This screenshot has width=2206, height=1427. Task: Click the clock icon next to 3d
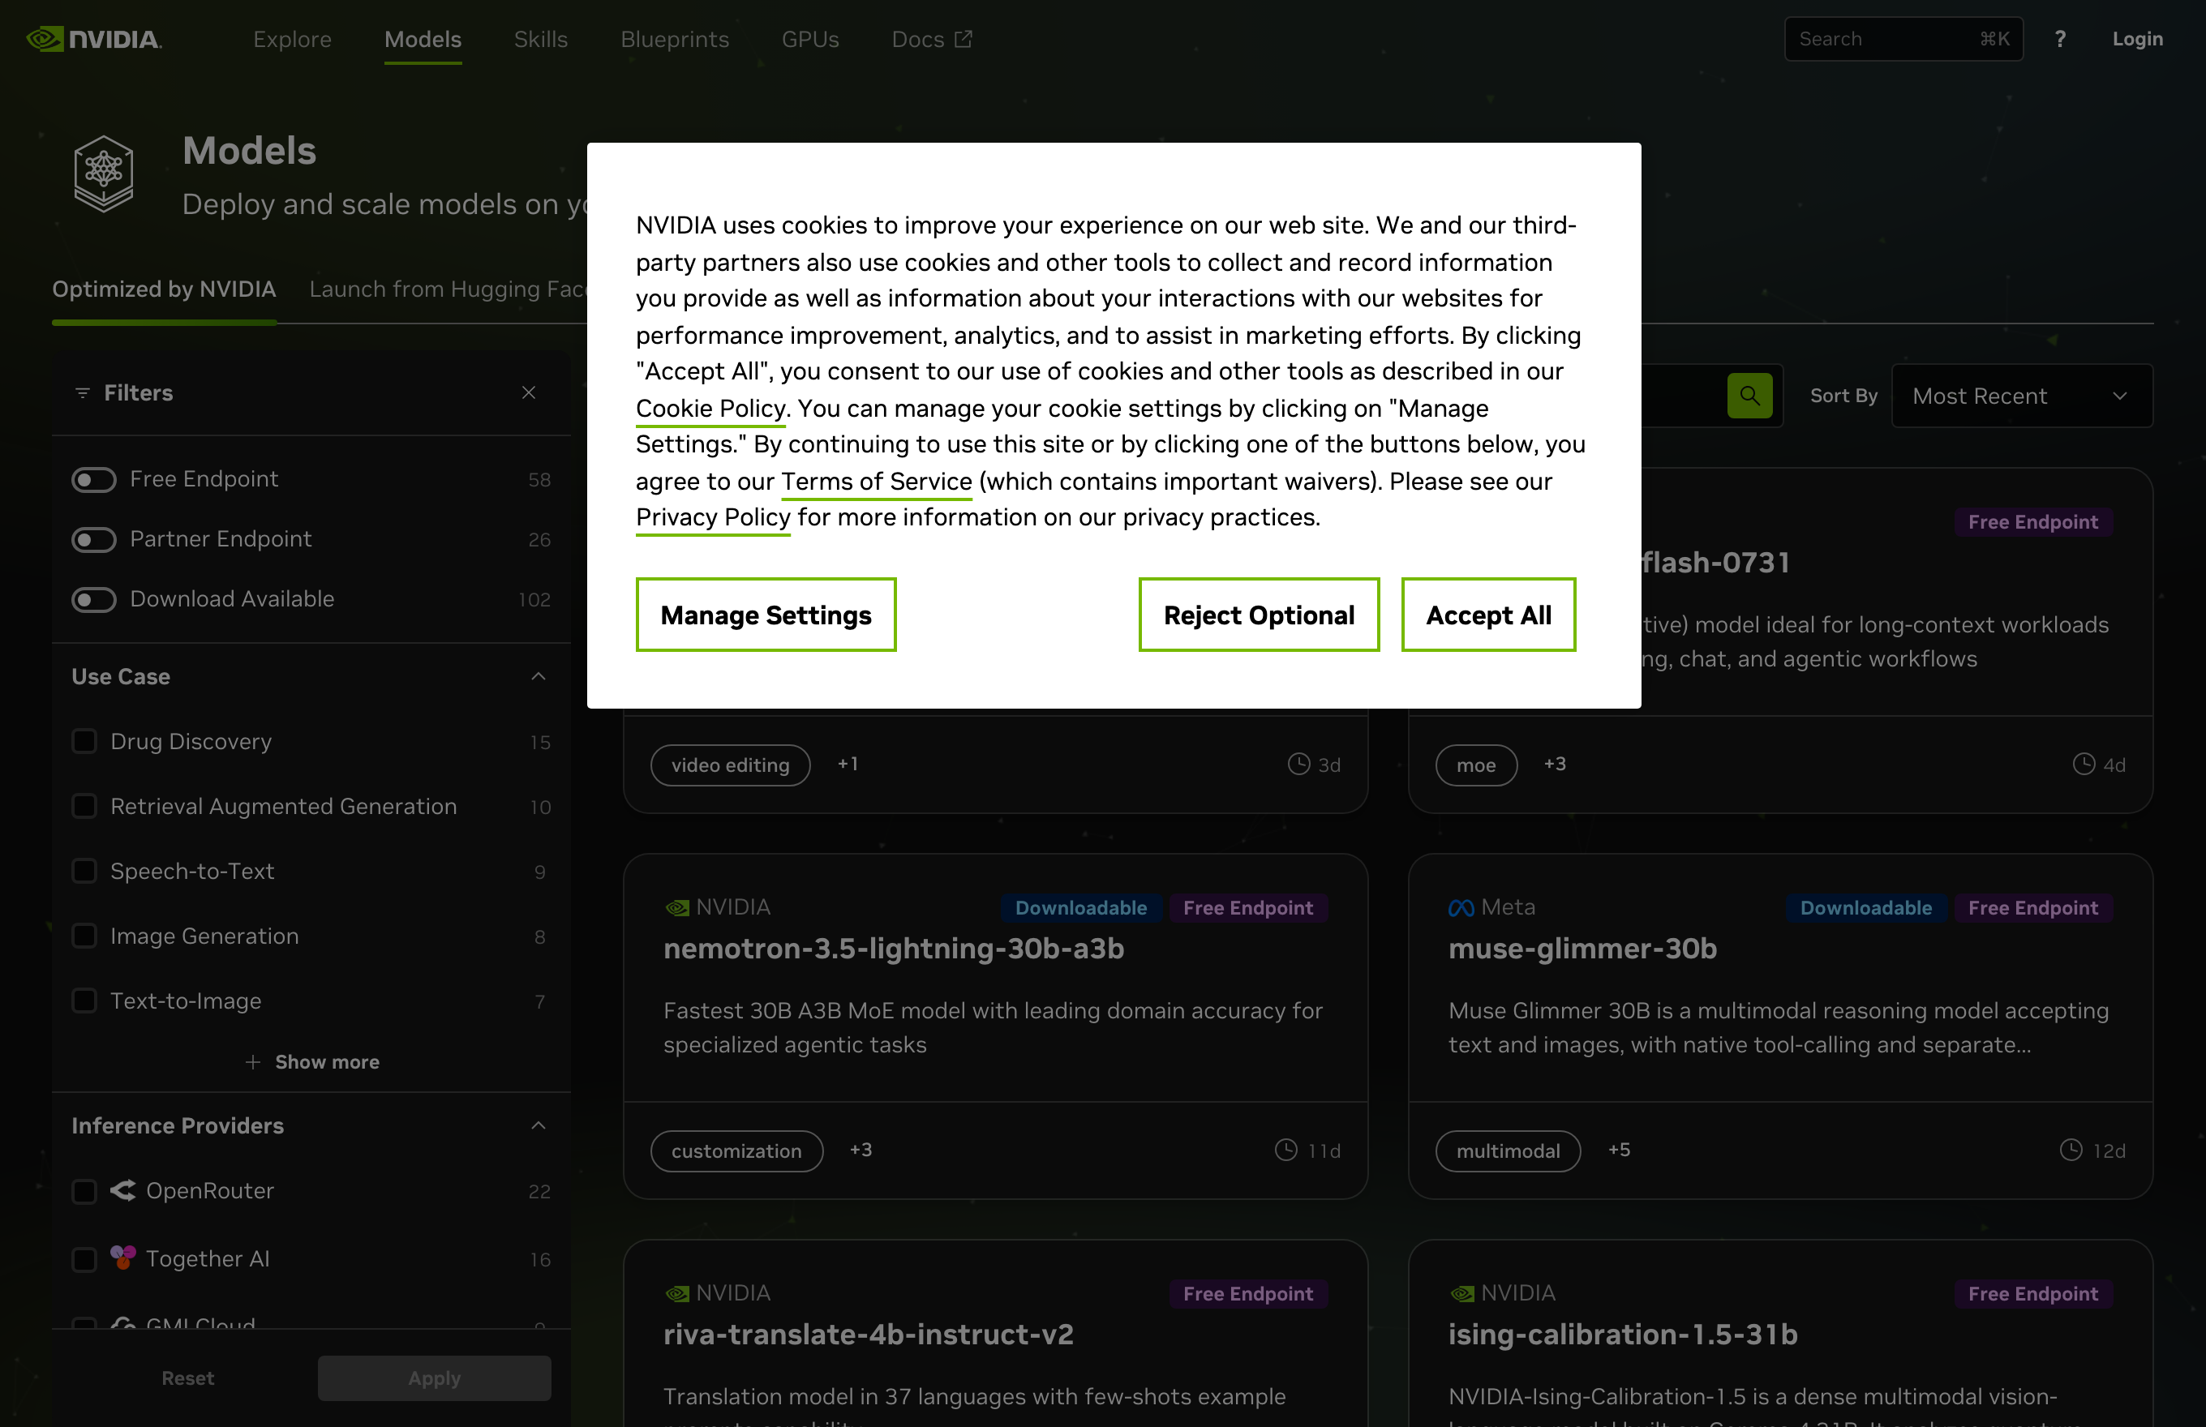(x=1298, y=764)
